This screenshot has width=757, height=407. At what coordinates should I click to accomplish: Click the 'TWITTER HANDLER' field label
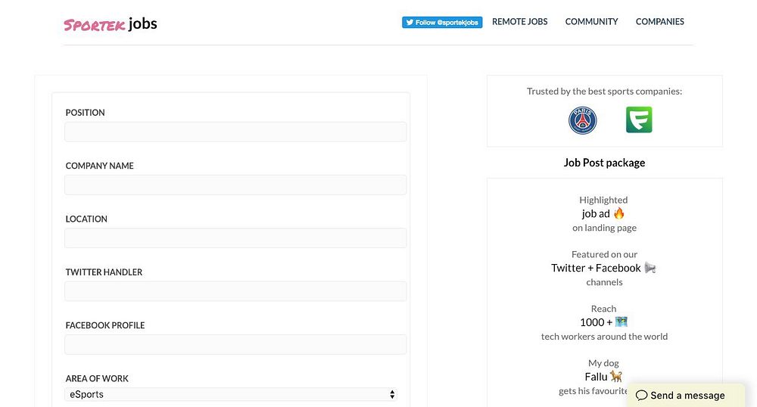(x=104, y=272)
